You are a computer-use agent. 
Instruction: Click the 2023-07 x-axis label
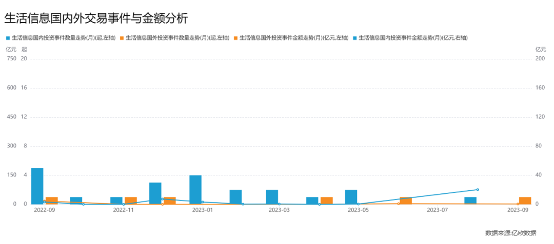[438, 210]
